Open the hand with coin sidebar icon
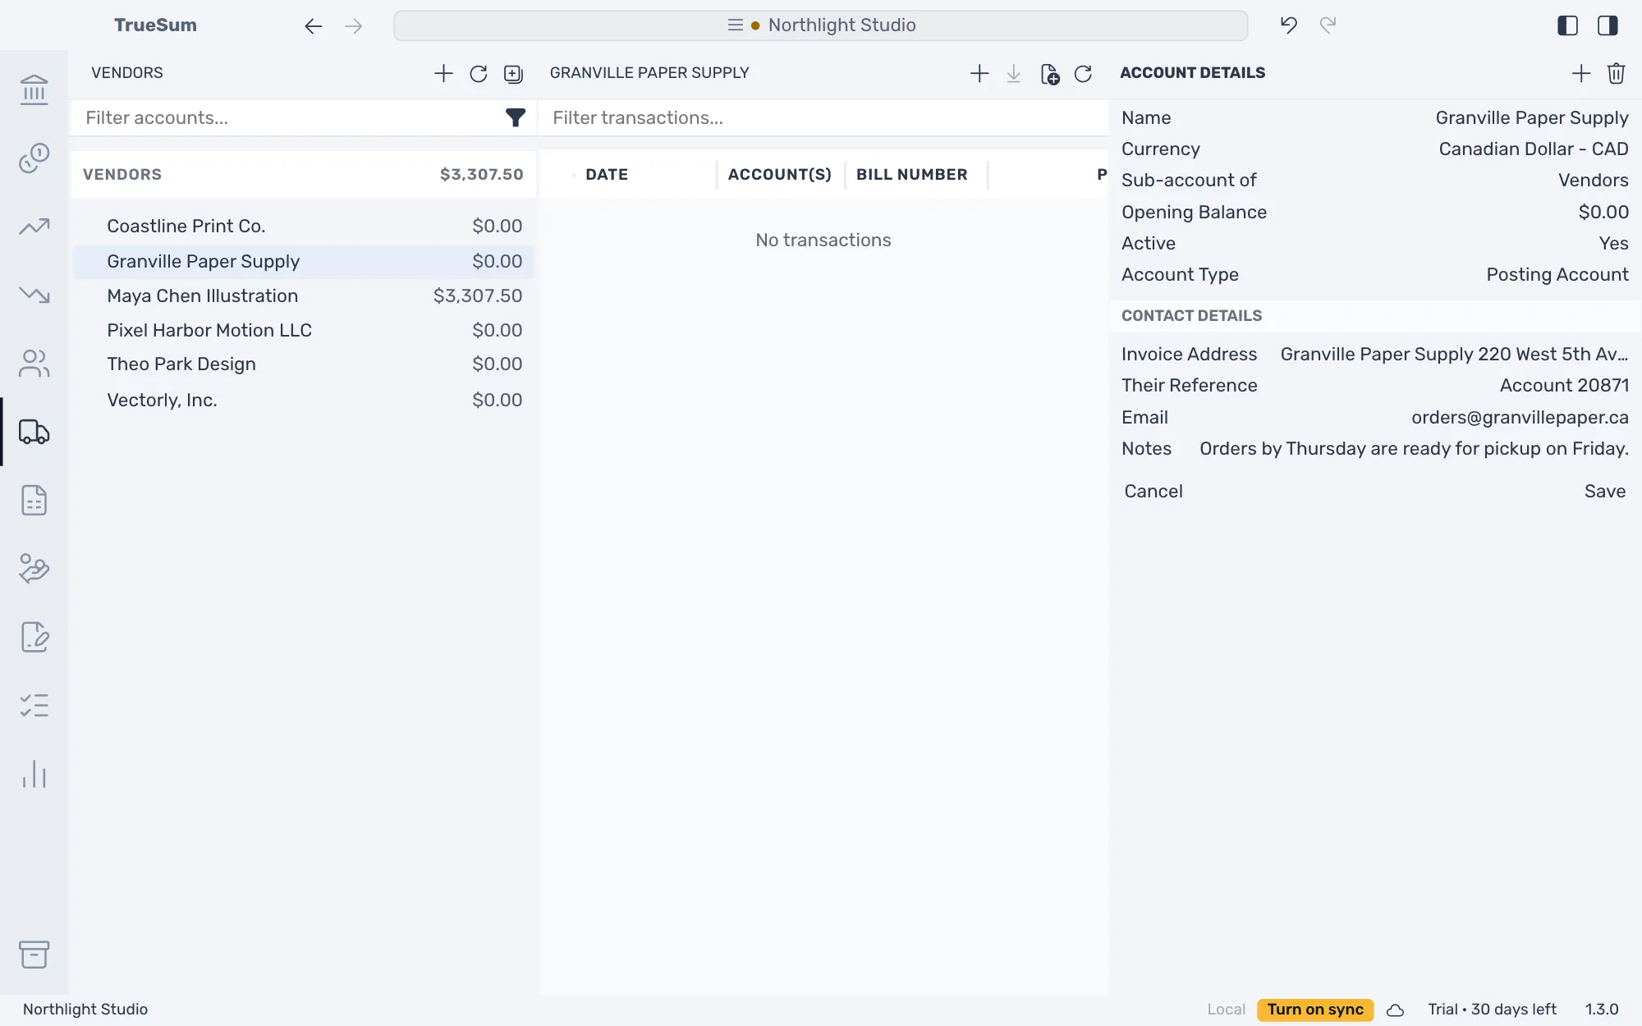The width and height of the screenshot is (1642, 1026). point(34,568)
